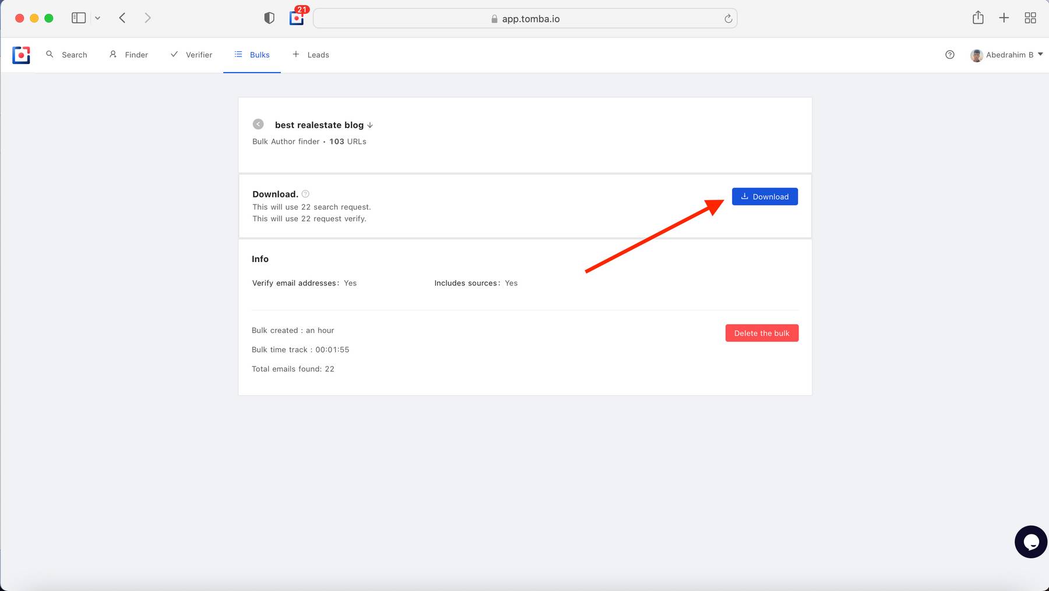Image resolution: width=1049 pixels, height=591 pixels.
Task: Click the 22 search request line
Action: (312, 207)
